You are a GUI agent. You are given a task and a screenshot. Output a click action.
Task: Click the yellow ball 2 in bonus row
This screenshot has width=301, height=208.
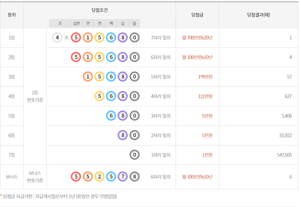pos(99,177)
